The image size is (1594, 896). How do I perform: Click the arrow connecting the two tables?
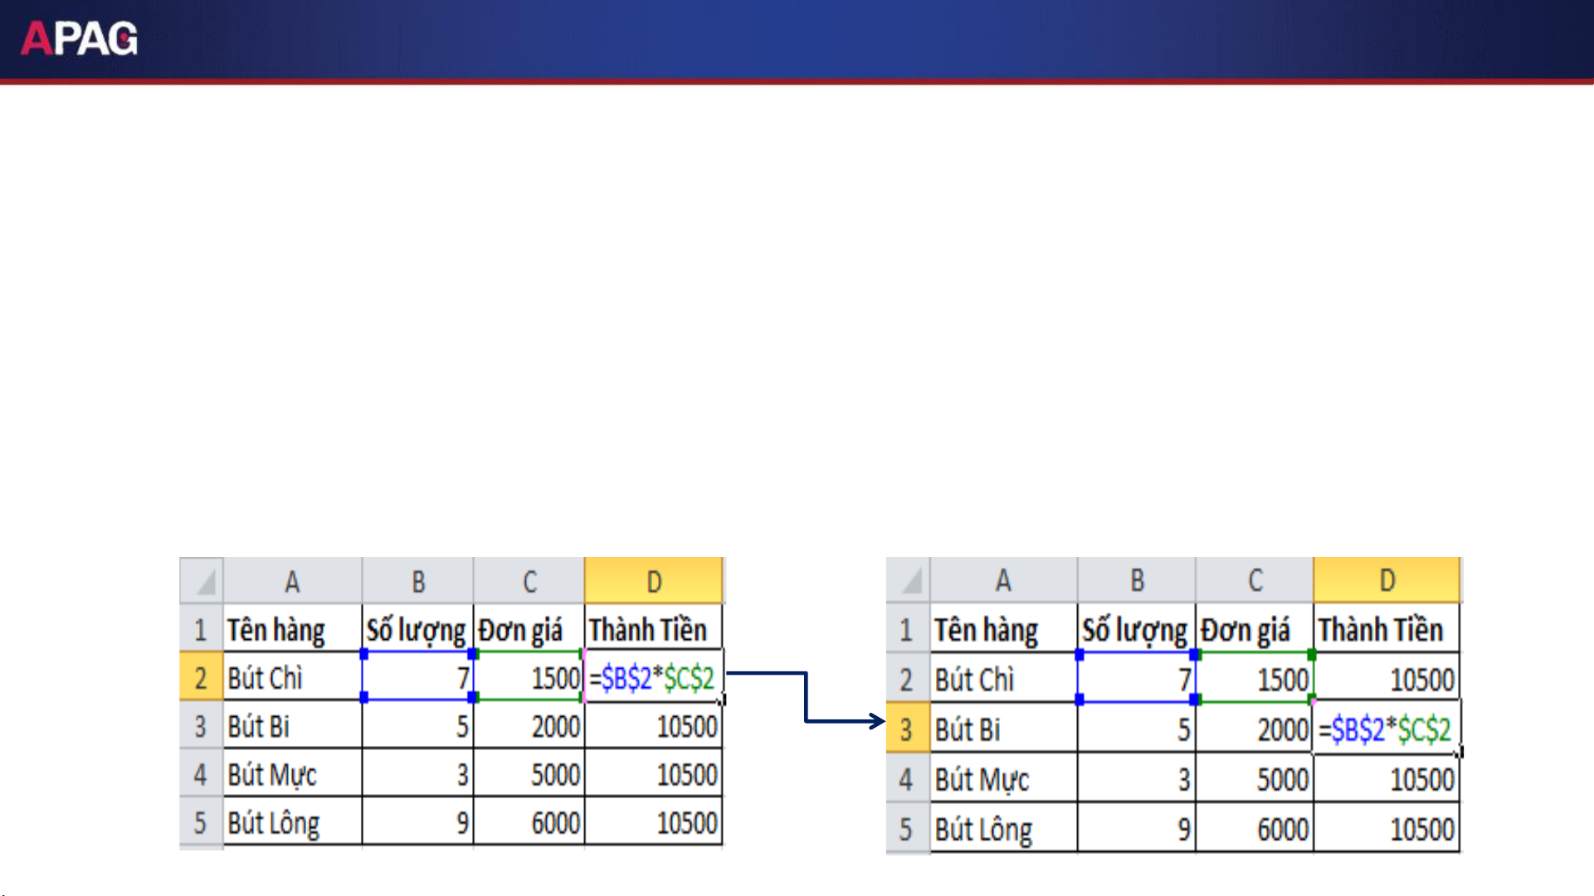click(x=806, y=698)
